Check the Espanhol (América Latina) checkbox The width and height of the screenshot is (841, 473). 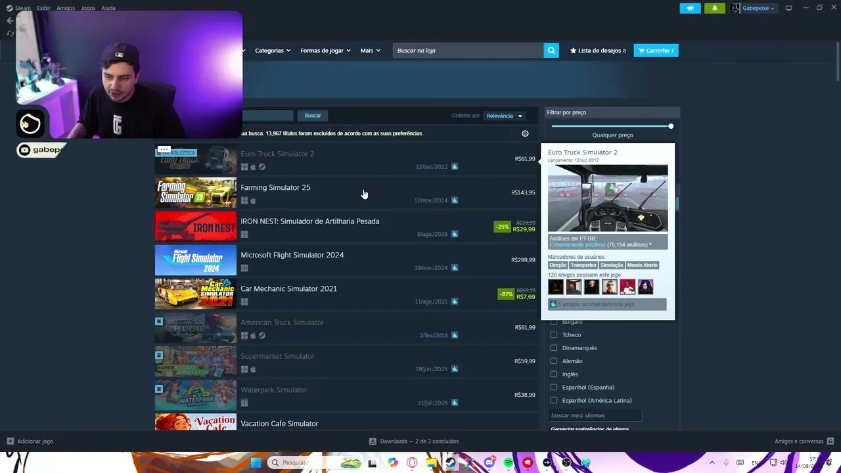[554, 401]
